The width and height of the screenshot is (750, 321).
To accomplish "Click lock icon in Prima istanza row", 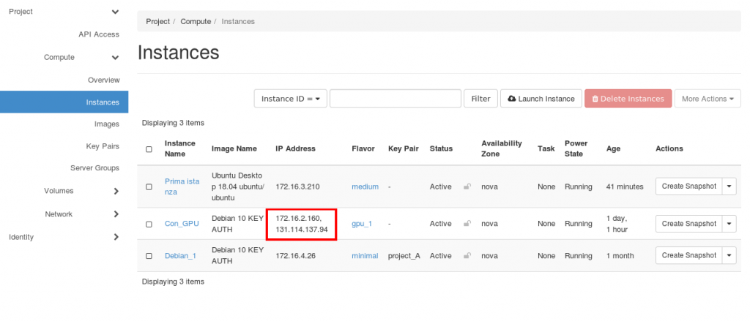I will tap(467, 186).
